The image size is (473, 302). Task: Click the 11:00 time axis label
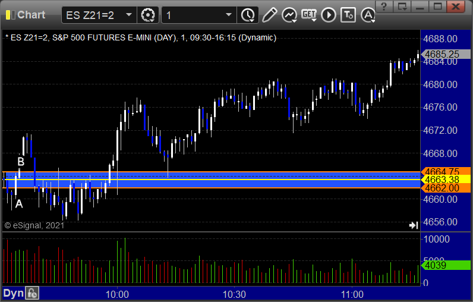pyautogui.click(x=352, y=294)
